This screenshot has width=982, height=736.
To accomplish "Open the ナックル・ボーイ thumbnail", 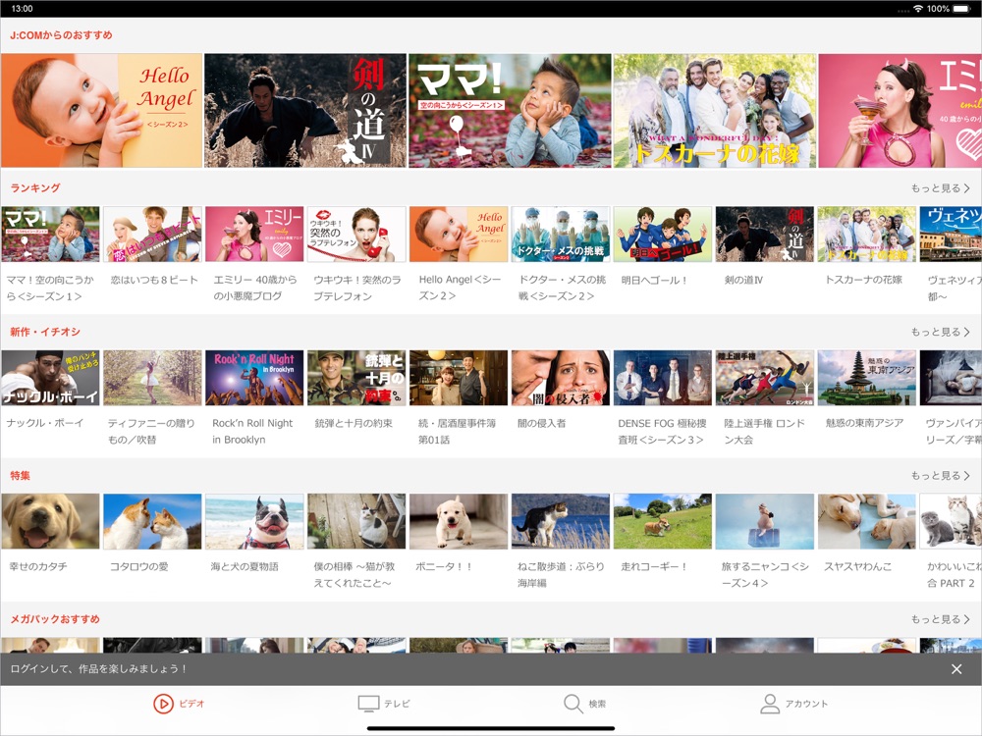I will coord(50,378).
